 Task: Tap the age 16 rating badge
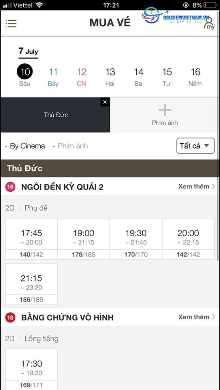pyautogui.click(x=10, y=187)
